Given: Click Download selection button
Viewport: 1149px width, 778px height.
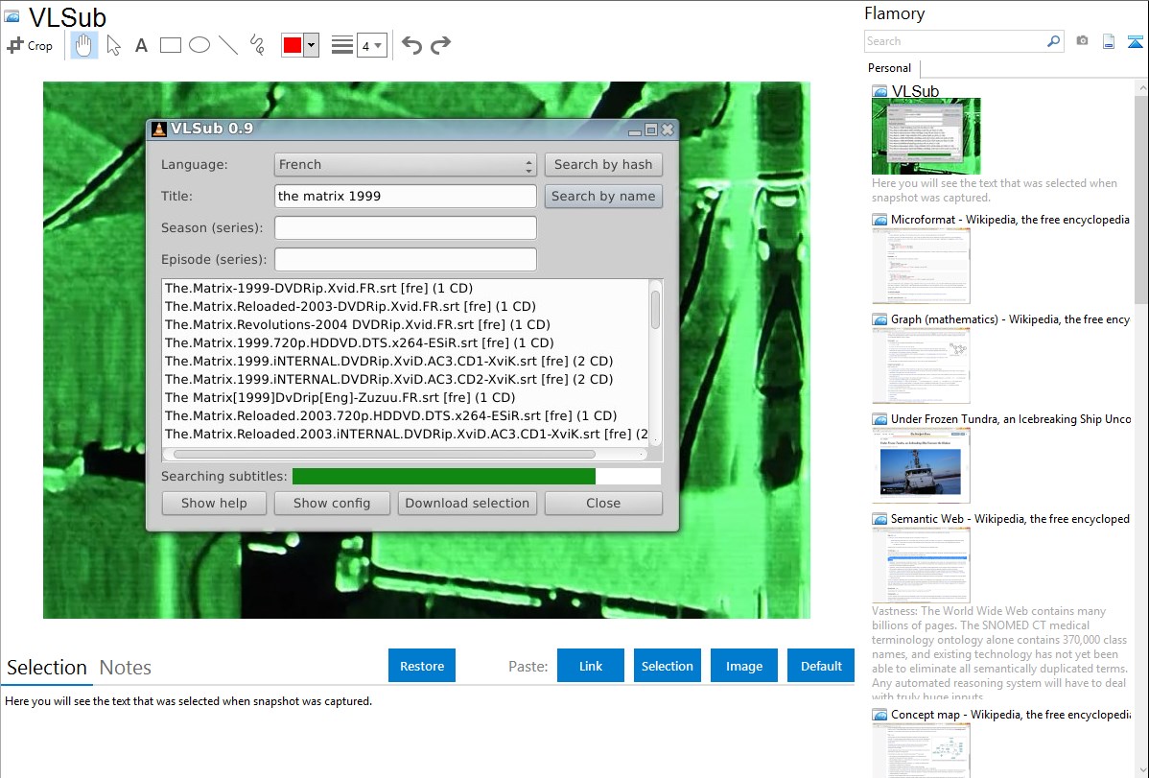Looking at the screenshot, I should [467, 503].
